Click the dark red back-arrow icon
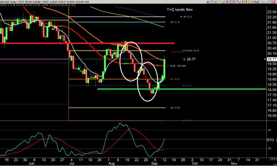This screenshot has width=277, height=166. pos(258,2)
